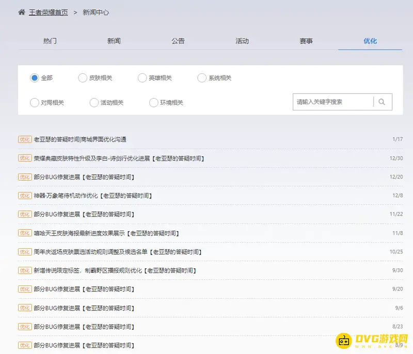Select the 系统相关 radio option
Viewport: 413px width, 354px height.
point(201,78)
